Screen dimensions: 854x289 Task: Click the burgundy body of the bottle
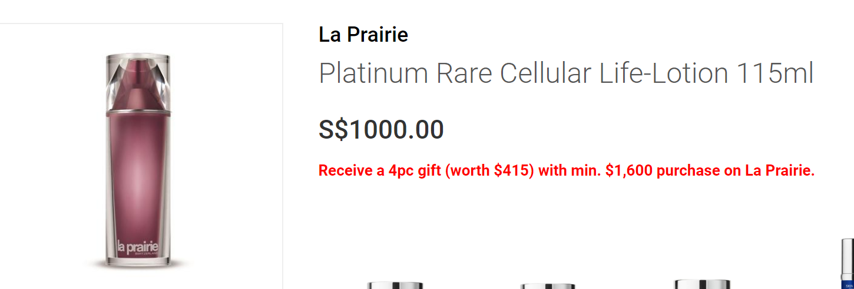(x=138, y=176)
